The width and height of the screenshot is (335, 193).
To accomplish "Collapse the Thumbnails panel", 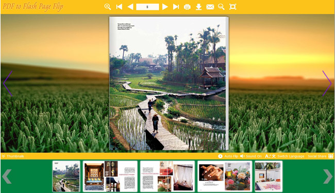I will click(13, 156).
